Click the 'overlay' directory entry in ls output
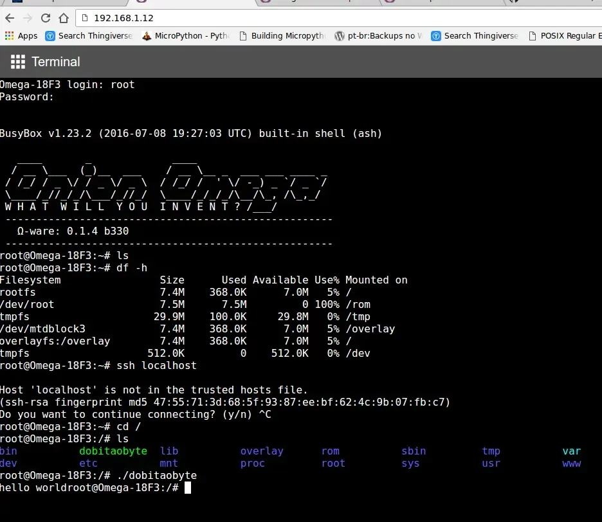This screenshot has height=522, width=602. tap(262, 451)
